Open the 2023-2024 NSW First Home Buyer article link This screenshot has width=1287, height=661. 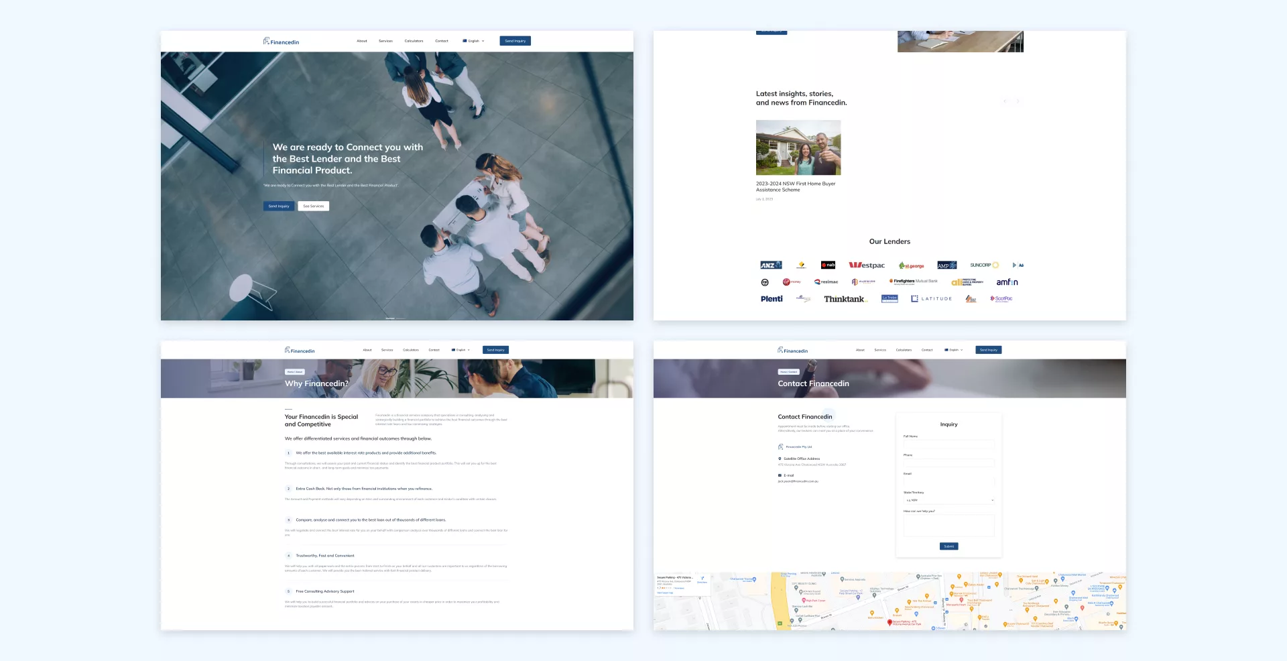point(796,186)
